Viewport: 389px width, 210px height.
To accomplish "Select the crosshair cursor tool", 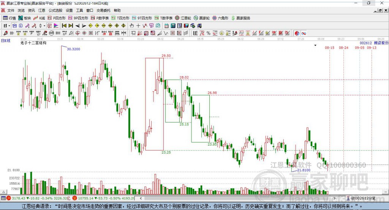I will 138,26.
